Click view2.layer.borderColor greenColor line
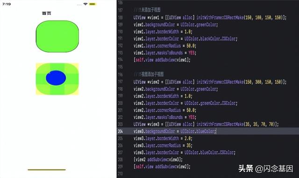The height and width of the screenshot is (178, 299). 185,103
